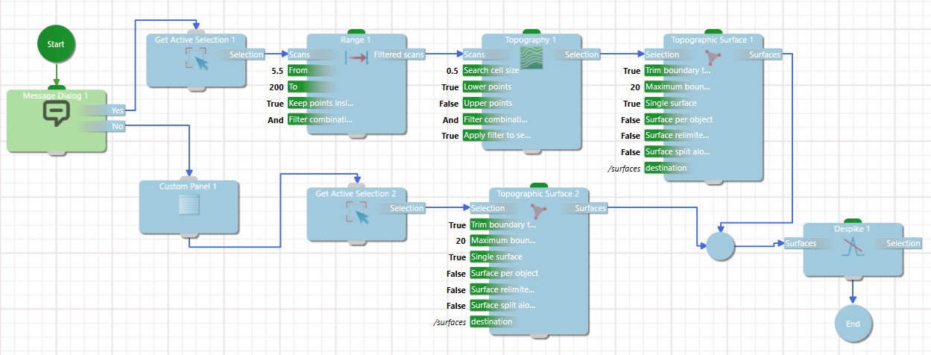The image size is (931, 355).
Task: Click the Selection output of Get Active Selection 2
Action: (x=403, y=208)
